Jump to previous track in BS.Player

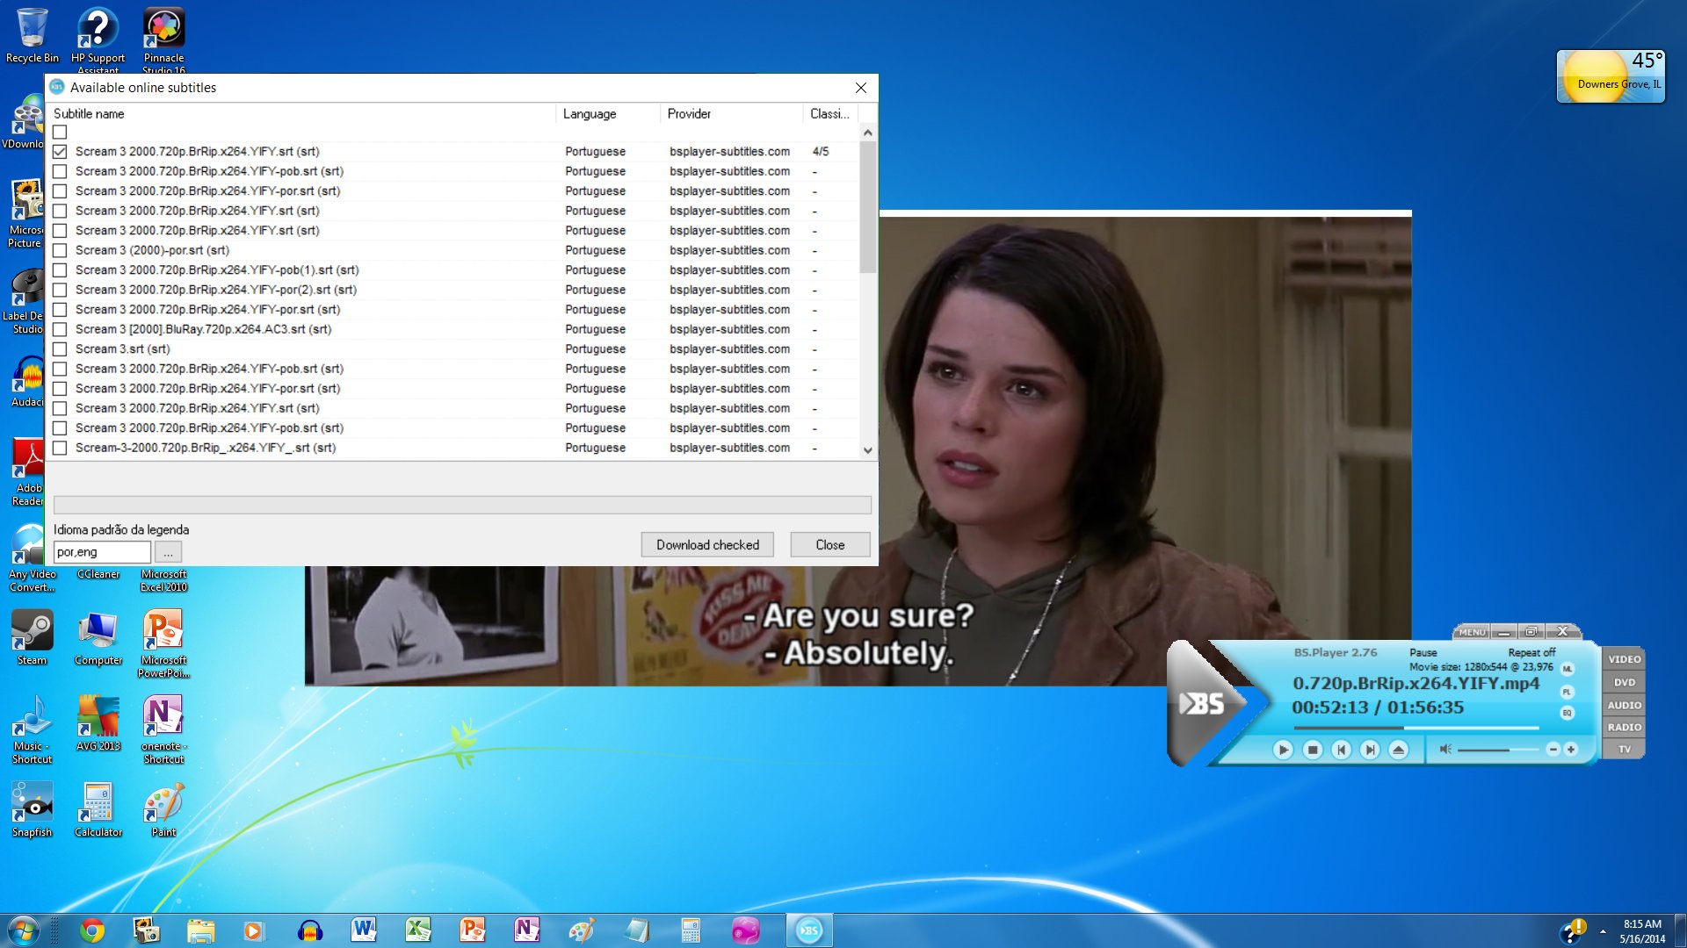click(1341, 750)
